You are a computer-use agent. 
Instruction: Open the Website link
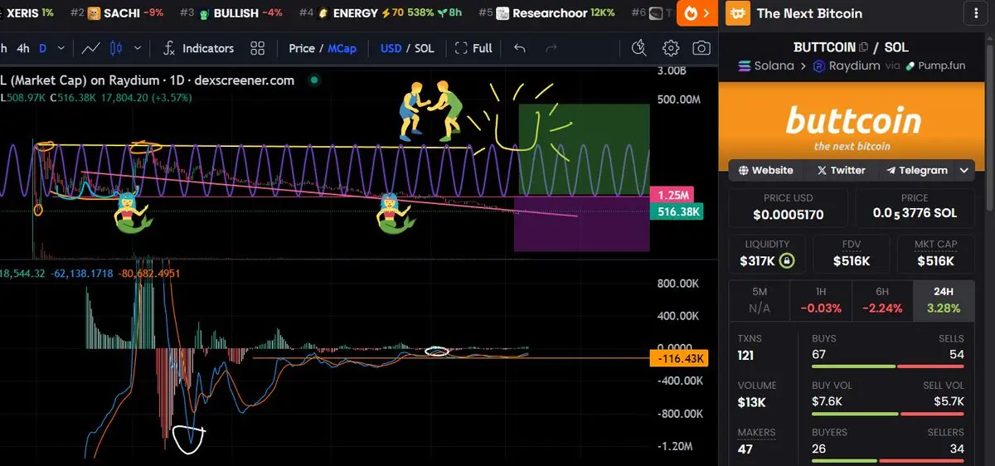(765, 170)
